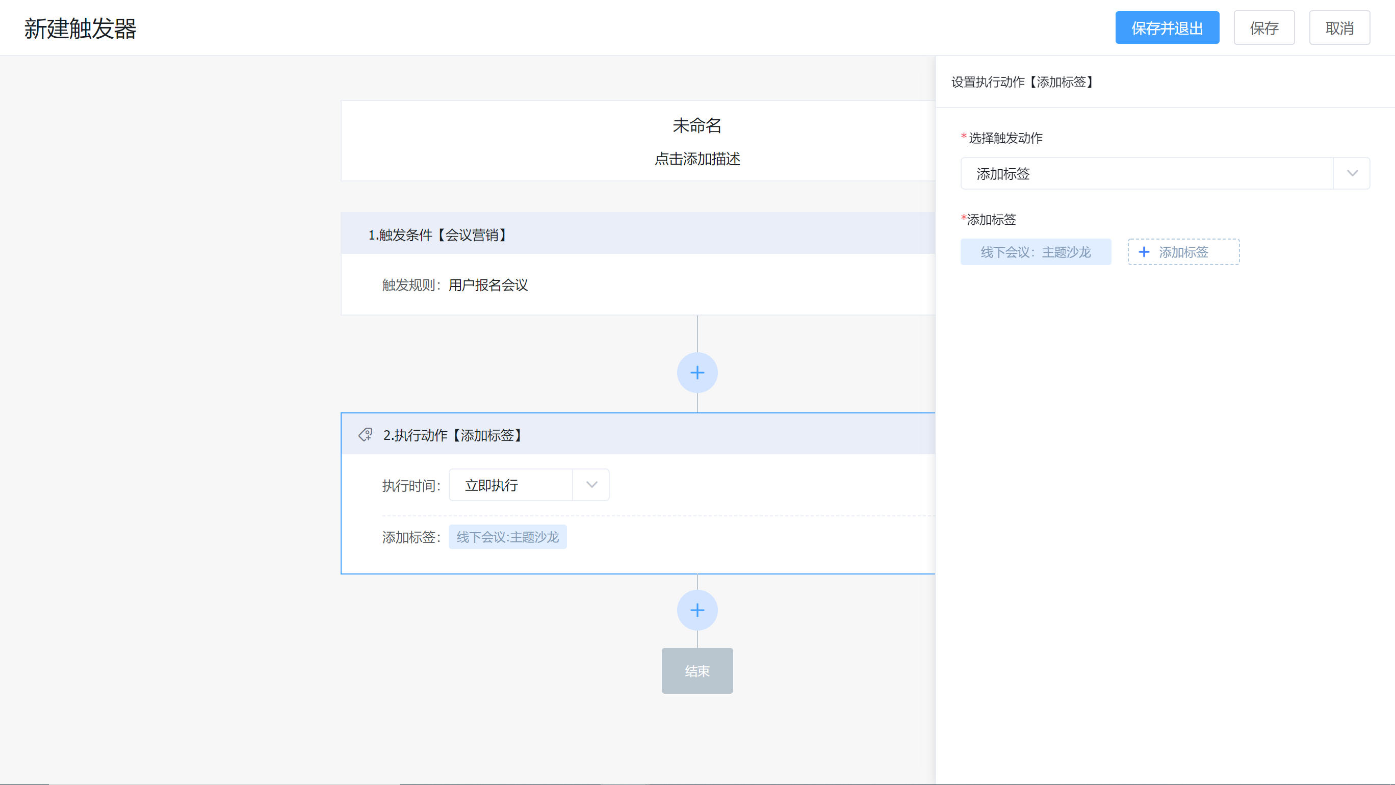Click plus circle between trigger and action

(697, 373)
